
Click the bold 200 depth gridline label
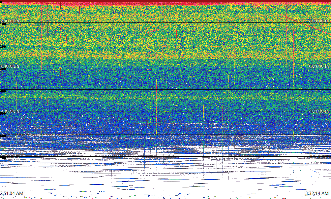pos(3,46)
